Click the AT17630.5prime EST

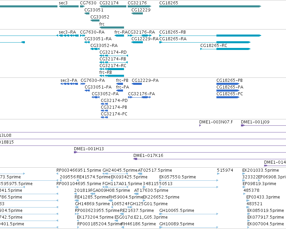(x=136, y=194)
